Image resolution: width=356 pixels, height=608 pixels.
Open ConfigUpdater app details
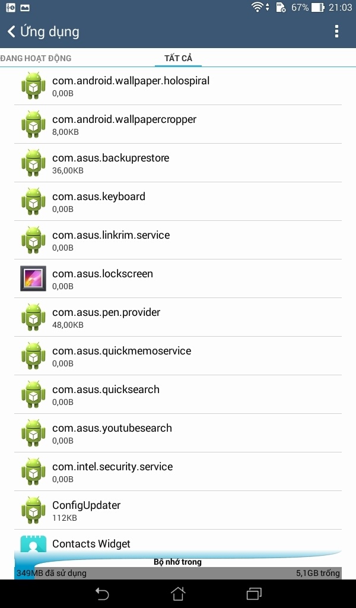point(178,510)
